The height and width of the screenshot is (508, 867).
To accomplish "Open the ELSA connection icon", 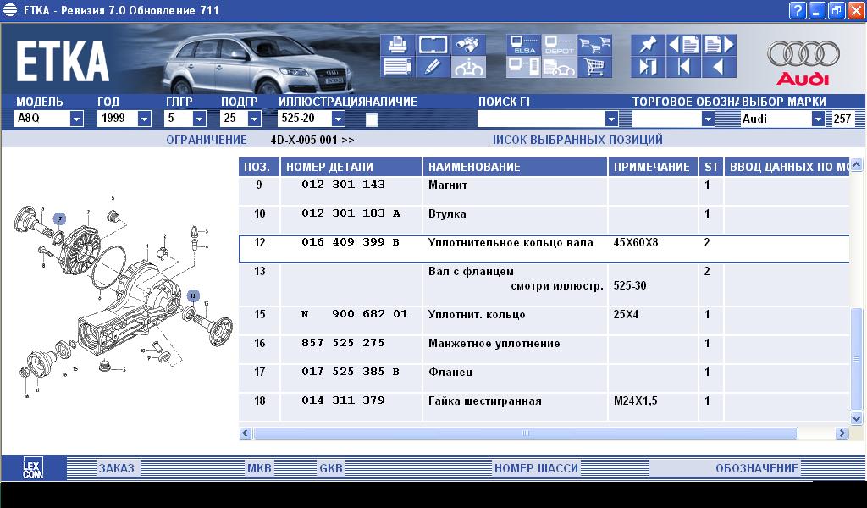I will (523, 45).
